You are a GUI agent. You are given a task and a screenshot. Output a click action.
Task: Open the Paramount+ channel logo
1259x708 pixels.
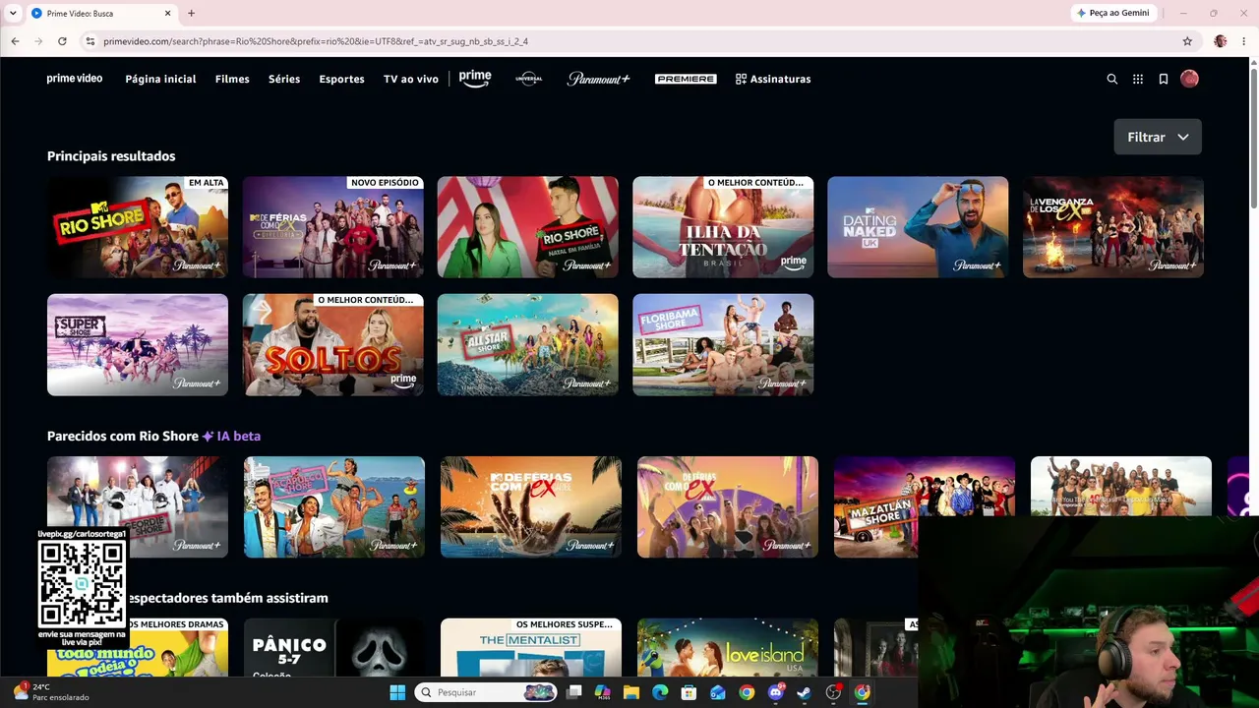click(598, 79)
